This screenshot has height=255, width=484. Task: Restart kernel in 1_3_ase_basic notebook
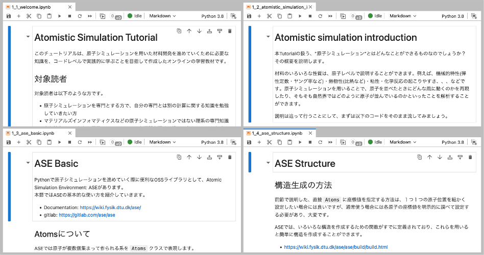[80, 142]
